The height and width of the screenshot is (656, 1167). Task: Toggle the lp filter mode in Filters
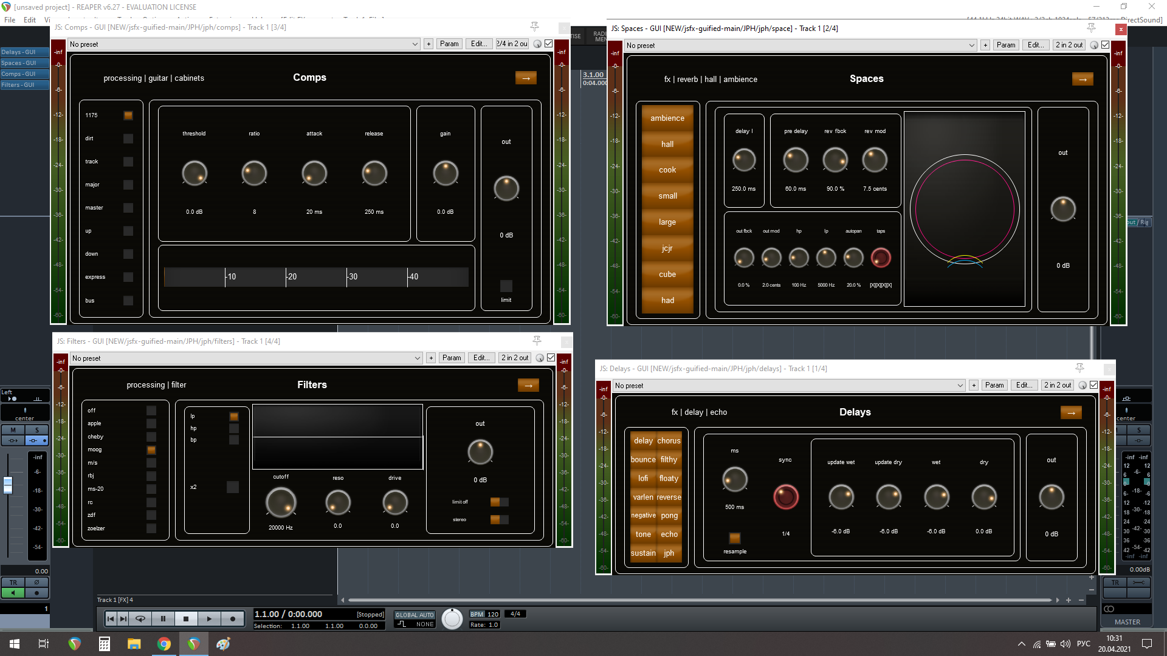(x=234, y=416)
